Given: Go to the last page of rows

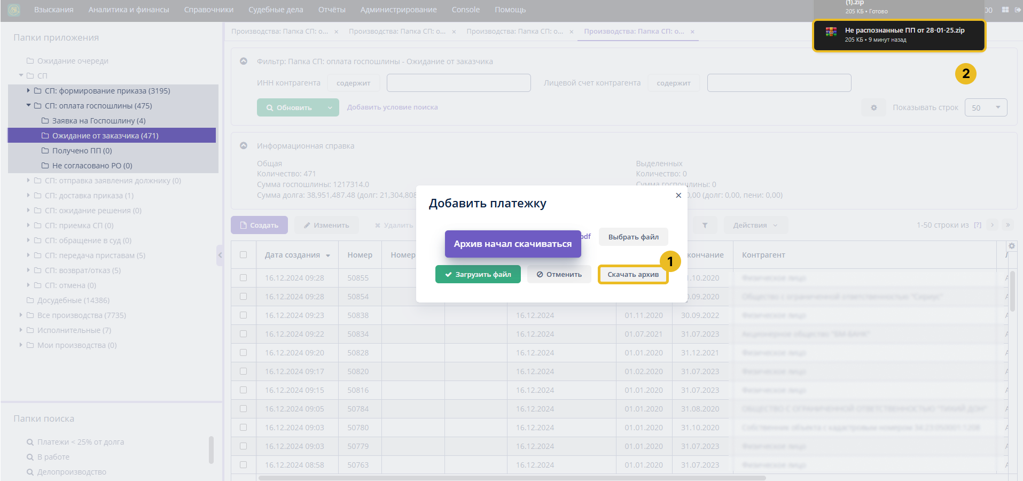Looking at the screenshot, I should pyautogui.click(x=1008, y=225).
